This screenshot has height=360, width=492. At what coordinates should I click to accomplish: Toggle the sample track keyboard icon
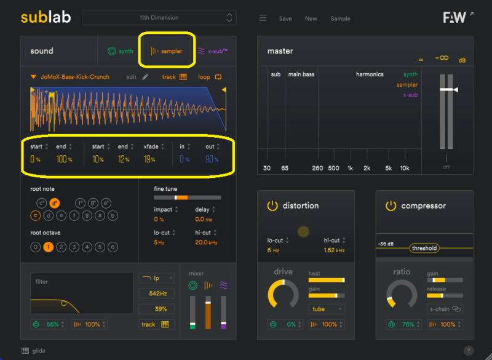(x=183, y=77)
